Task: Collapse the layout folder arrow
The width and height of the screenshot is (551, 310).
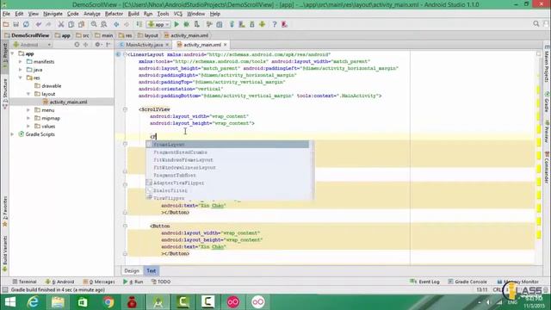Action: click(28, 94)
